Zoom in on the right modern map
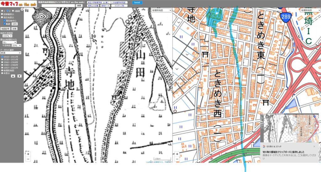The width and height of the screenshot is (321, 172). pyautogui.click(x=177, y=154)
